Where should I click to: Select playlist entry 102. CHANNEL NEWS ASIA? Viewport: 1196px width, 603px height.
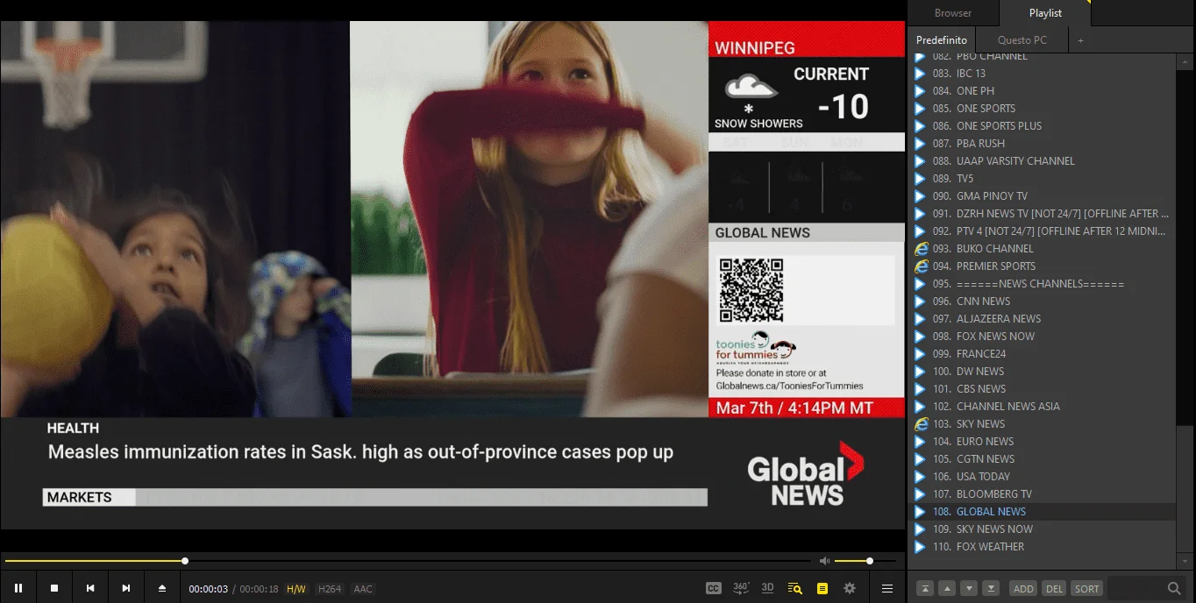coord(1043,407)
